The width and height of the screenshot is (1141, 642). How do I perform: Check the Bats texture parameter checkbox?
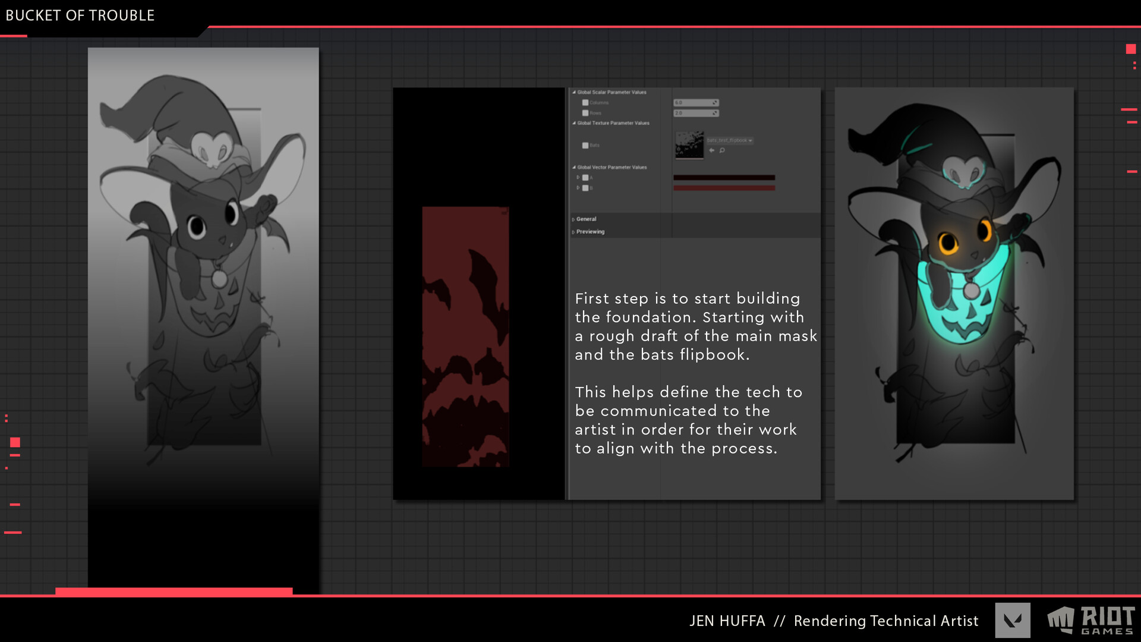coord(585,146)
